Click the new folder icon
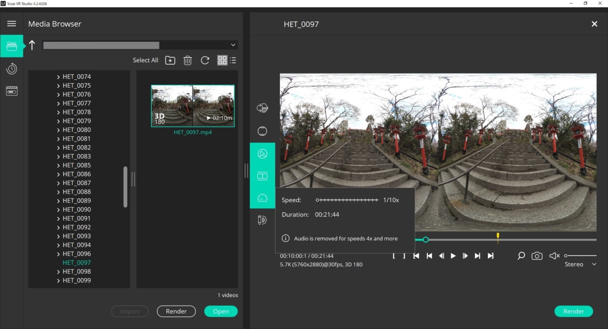This screenshot has width=608, height=329. click(x=170, y=60)
